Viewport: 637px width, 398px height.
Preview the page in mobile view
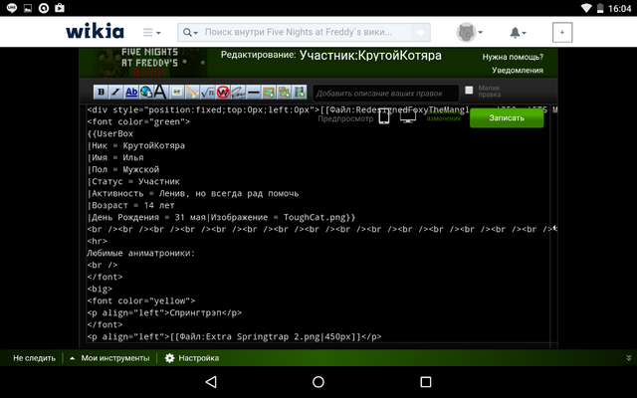tap(384, 117)
